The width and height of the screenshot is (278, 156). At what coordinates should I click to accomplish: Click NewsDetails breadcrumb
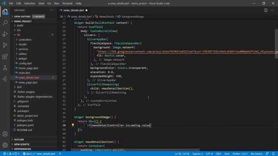106,16
